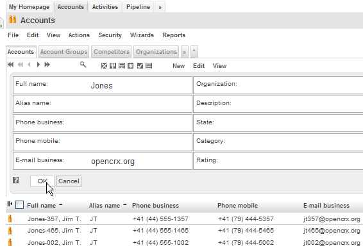This screenshot has height=248, width=363.
Task: Open the Reports menu
Action: [x=174, y=35]
